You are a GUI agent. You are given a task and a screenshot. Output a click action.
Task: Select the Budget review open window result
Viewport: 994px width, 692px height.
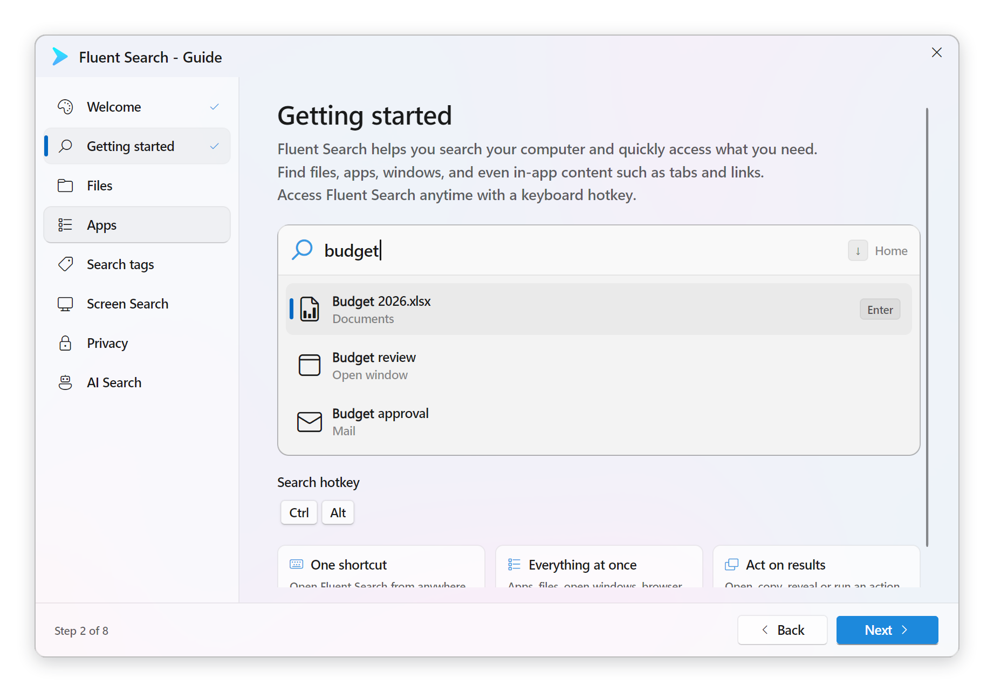coord(599,366)
